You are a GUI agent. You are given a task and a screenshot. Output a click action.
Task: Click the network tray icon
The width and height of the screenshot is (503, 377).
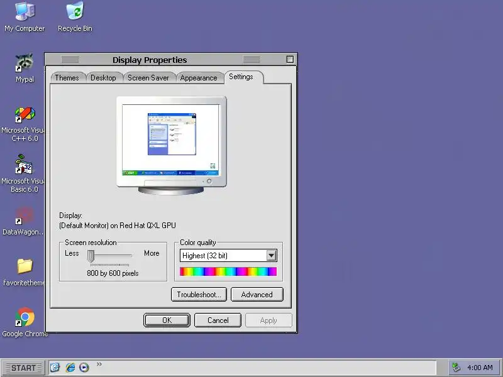point(456,367)
